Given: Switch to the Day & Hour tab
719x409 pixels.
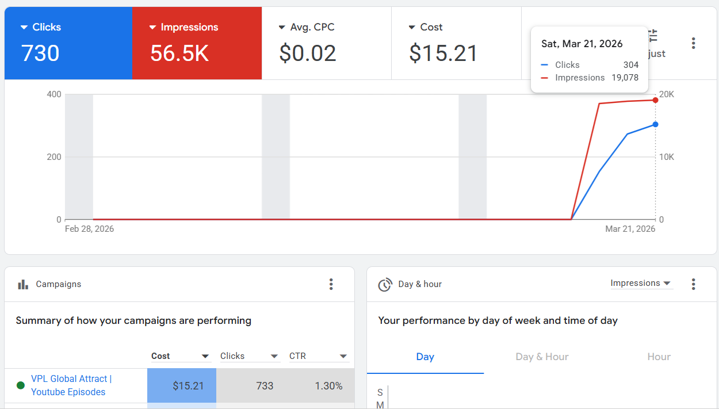Looking at the screenshot, I should (541, 357).
